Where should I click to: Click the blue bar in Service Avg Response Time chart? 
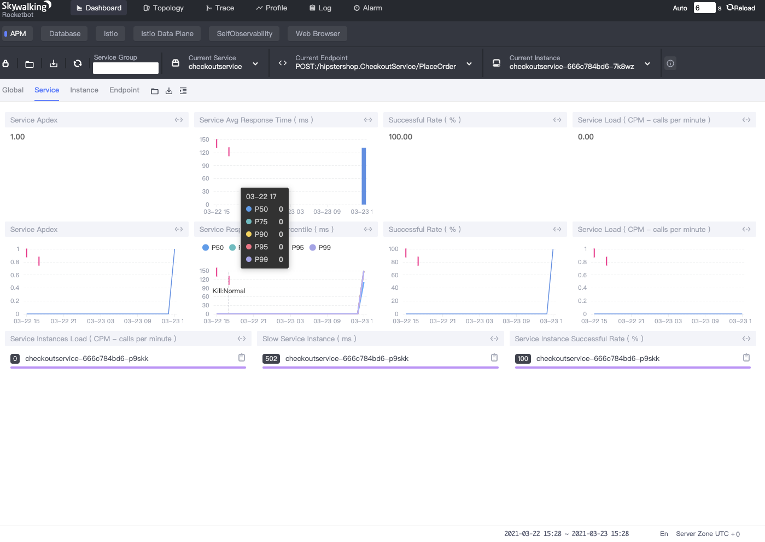tap(364, 176)
